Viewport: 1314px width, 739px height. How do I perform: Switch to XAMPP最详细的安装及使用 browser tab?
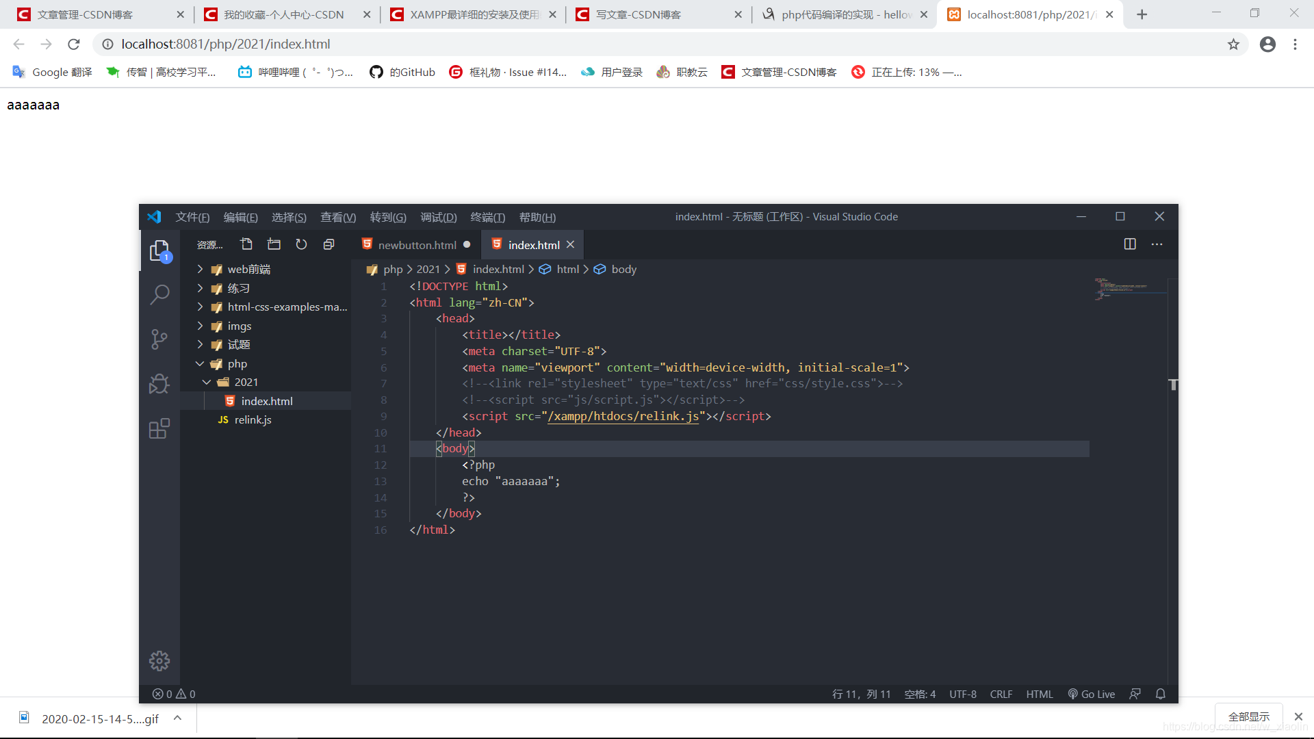473,14
